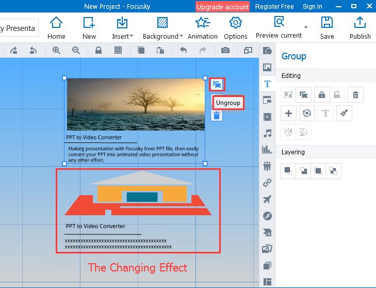
Task: Zoom out of the canvas
Action: (x=76, y=50)
